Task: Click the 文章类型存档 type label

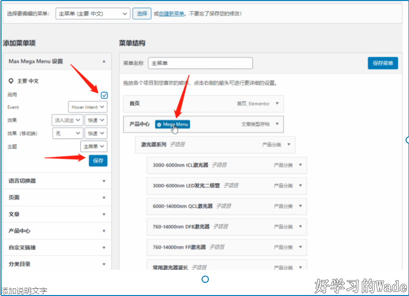Action: tap(256, 124)
